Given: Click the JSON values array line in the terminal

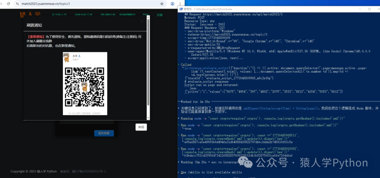Looking at the screenshot, I should pos(264,91).
